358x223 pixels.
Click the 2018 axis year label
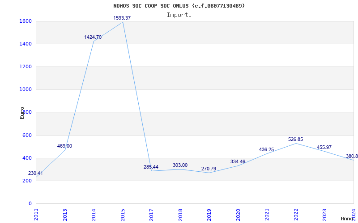point(180,215)
